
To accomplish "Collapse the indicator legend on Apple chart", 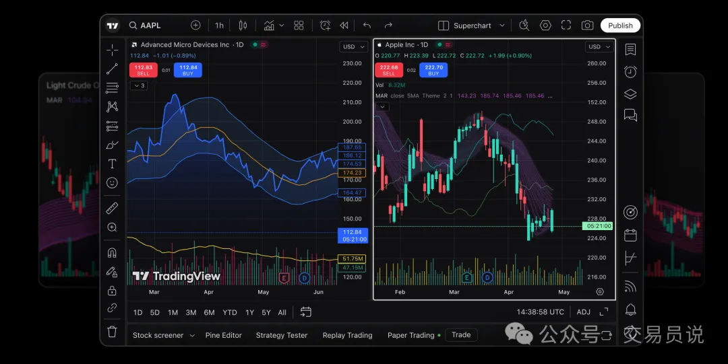I will pos(382,107).
